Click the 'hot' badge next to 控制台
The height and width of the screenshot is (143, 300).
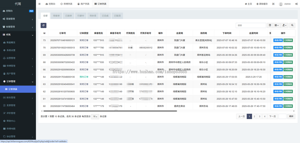31,11
